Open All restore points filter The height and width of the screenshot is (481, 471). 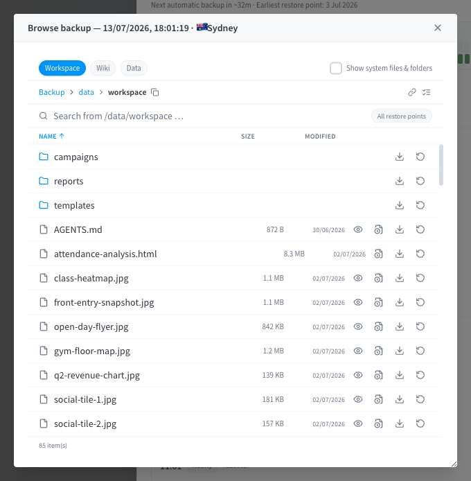(402, 116)
